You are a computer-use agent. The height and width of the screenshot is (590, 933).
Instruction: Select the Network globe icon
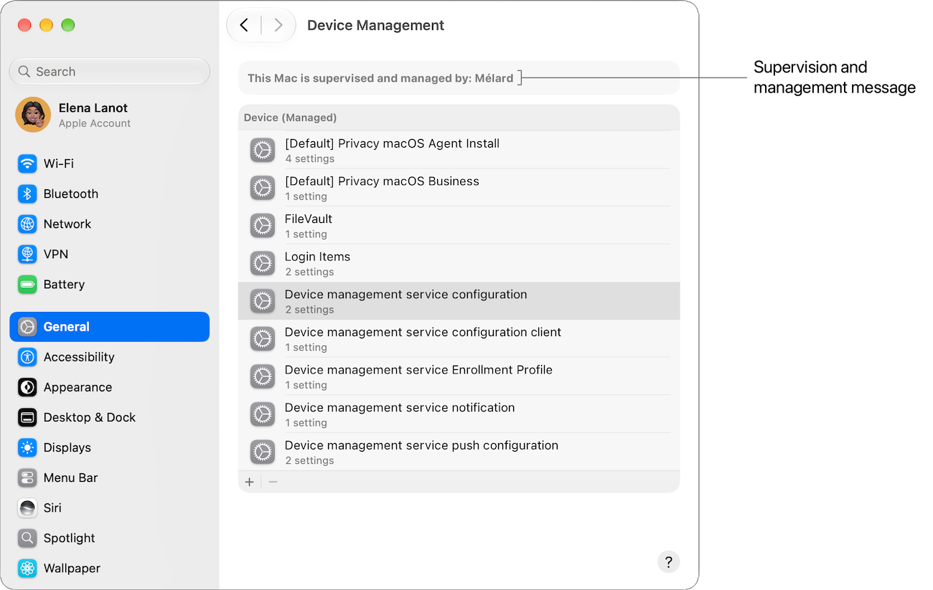click(27, 224)
